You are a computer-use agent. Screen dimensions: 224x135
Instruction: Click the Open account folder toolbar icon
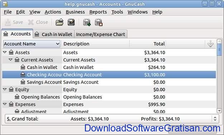(x=59, y=22)
